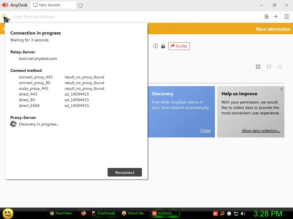The image size is (293, 219).
Task: Click the AnyDesk taskbar button
Action: coord(165,213)
